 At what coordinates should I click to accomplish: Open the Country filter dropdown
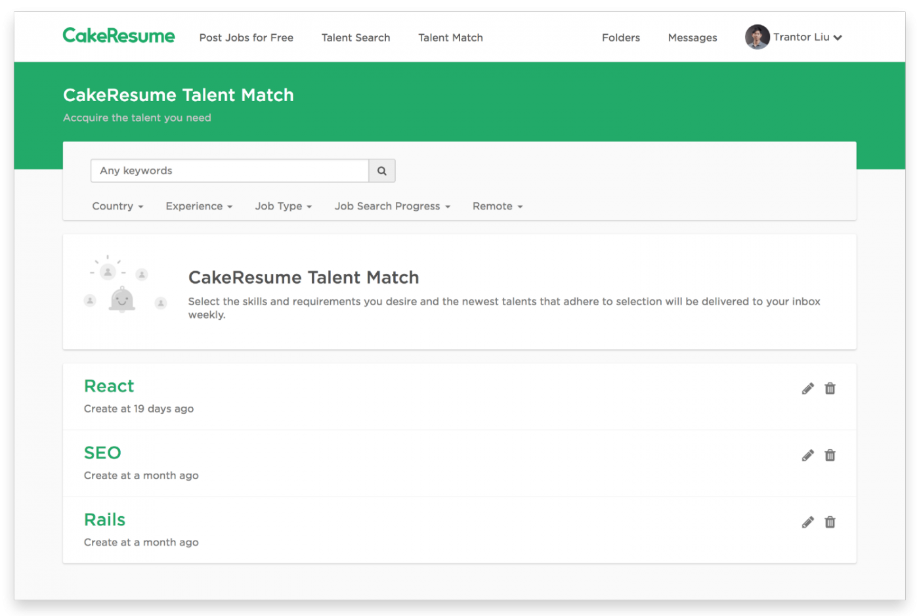coord(118,206)
